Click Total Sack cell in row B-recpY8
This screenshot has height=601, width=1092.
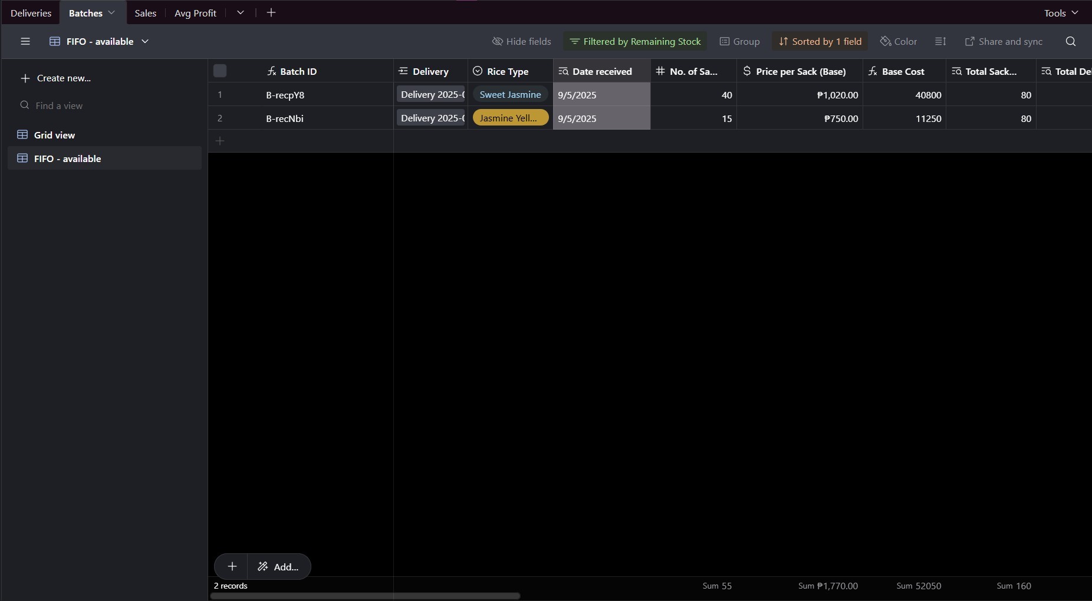[991, 94]
